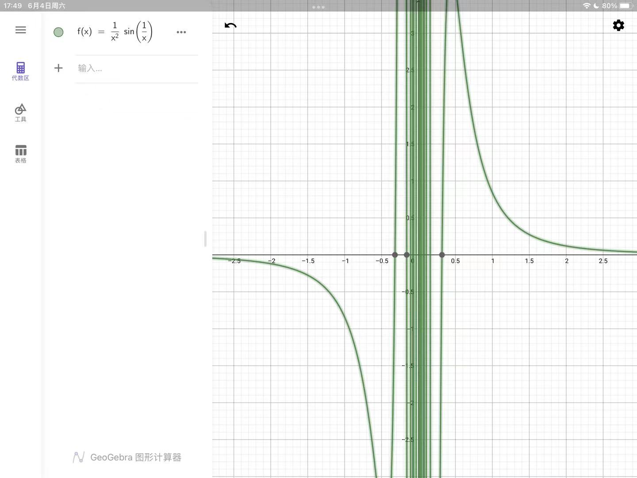This screenshot has width=637, height=478.
Task: Click the leftmost root point on x-axis
Action: [x=395, y=255]
